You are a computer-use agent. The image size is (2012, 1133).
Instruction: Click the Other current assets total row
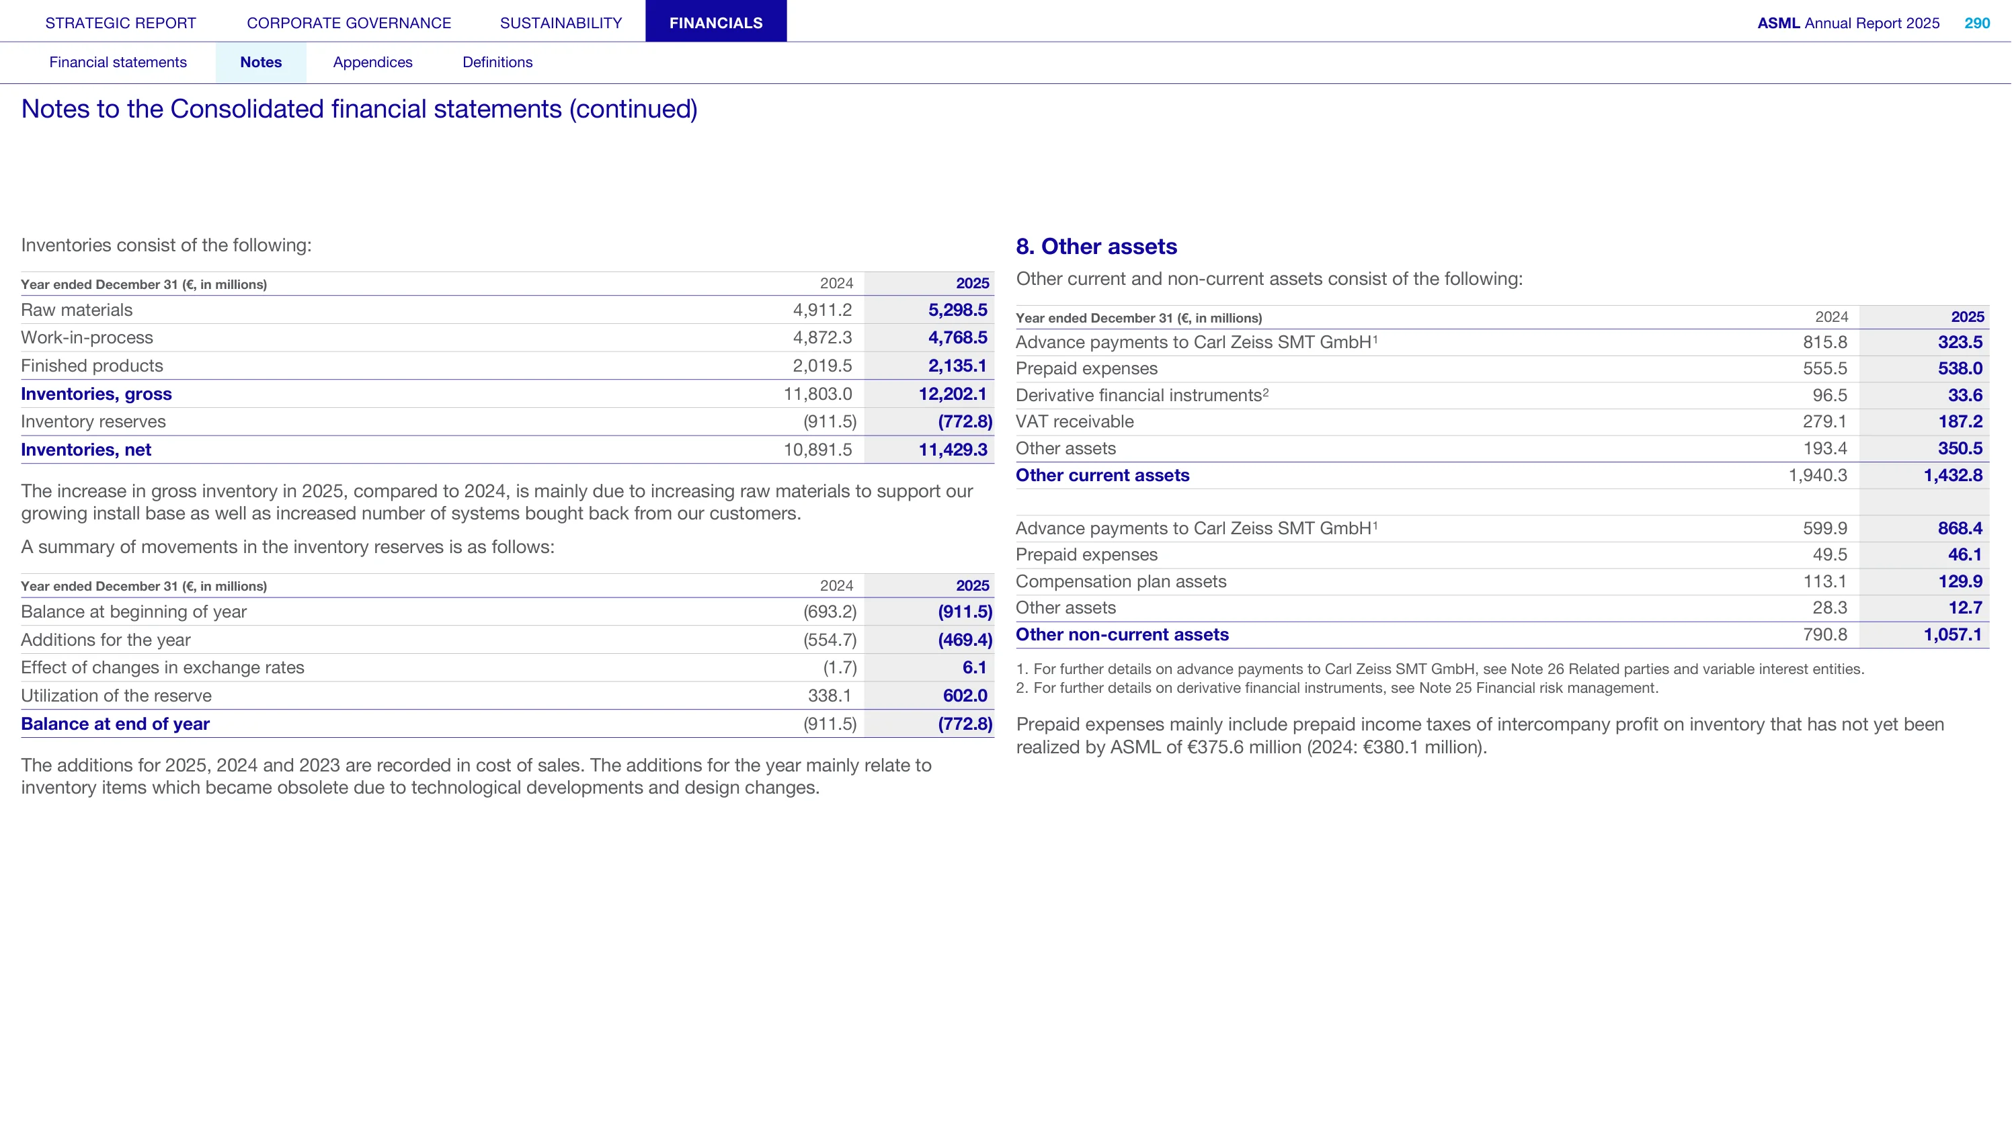[x=1502, y=476]
